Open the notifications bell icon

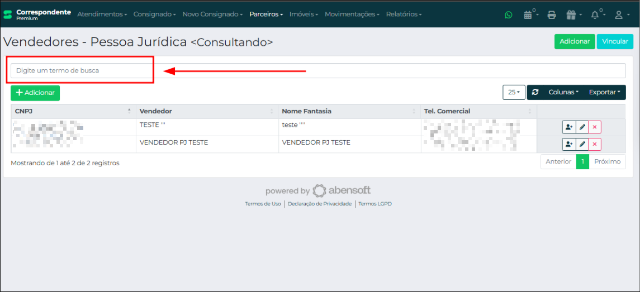(x=595, y=15)
